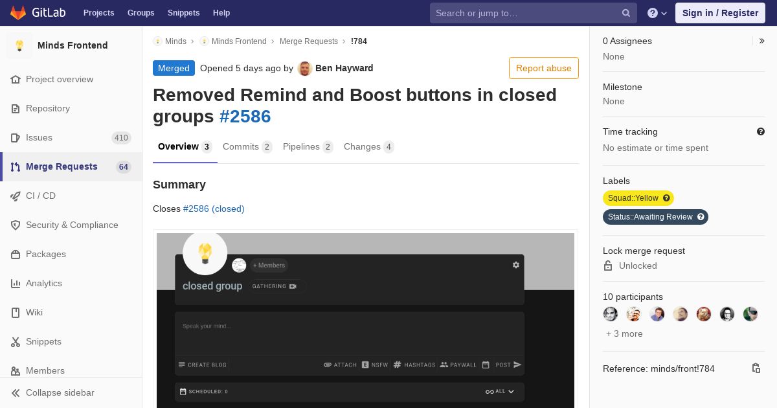Click the Report abuse button
Screen dimensions: 777x408
[544, 68]
